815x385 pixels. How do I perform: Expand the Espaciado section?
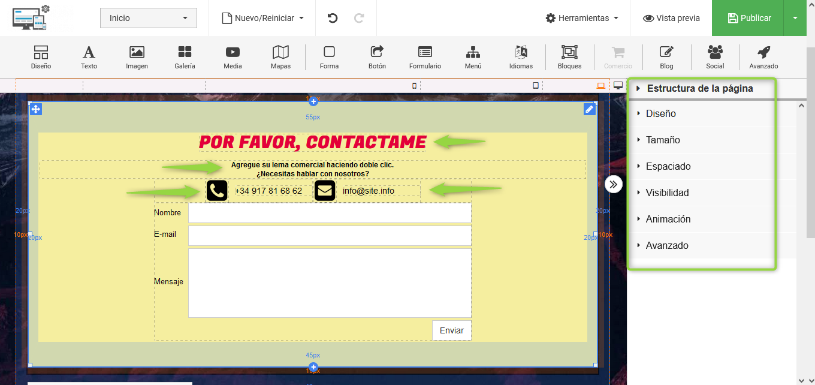[x=668, y=166]
